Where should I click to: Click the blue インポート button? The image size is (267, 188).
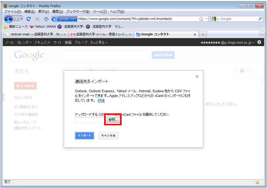[84, 135]
